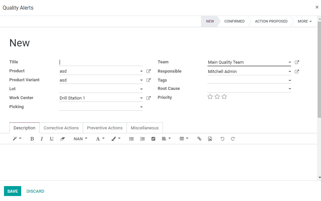
Task: Insert an image into description
Action: (x=210, y=139)
